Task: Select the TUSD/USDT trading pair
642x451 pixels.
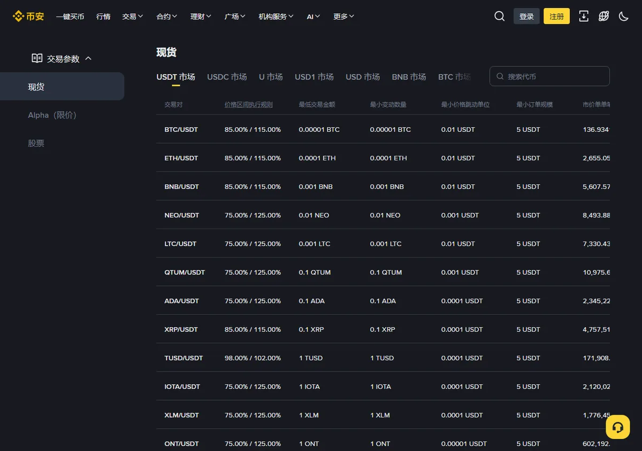Action: point(184,358)
